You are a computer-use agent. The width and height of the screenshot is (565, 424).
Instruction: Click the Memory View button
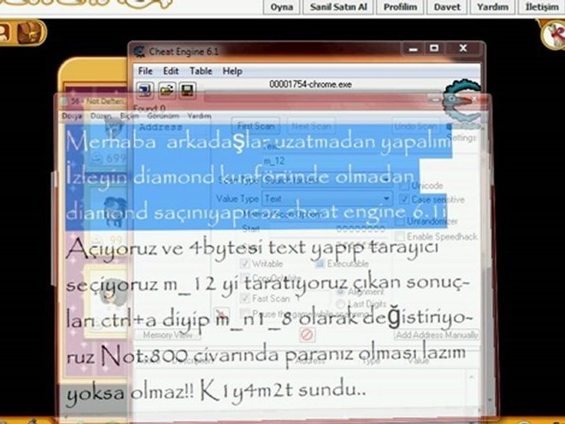pos(168,335)
